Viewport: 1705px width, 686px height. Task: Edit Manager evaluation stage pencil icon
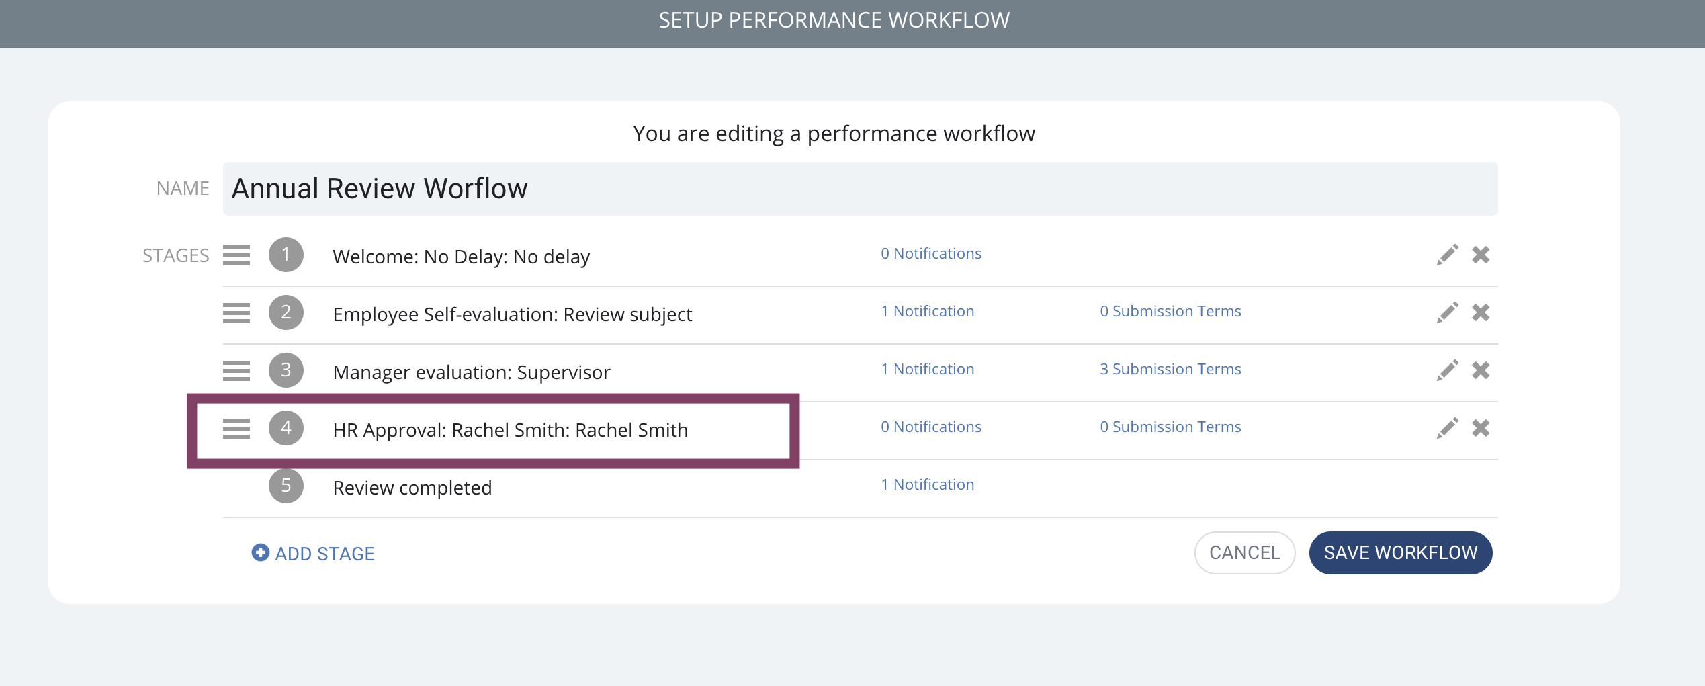click(1448, 370)
